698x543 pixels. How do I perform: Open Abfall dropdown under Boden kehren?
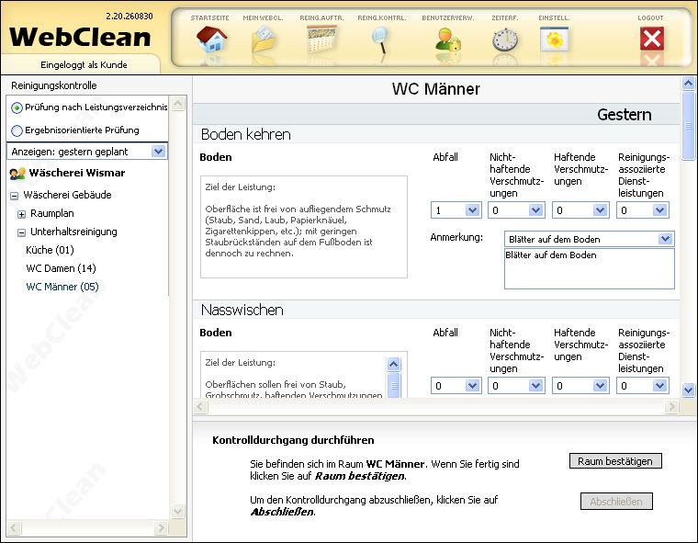pos(472,210)
